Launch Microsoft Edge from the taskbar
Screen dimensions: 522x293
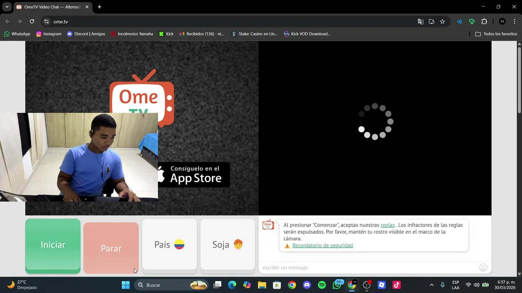pyautogui.click(x=232, y=285)
